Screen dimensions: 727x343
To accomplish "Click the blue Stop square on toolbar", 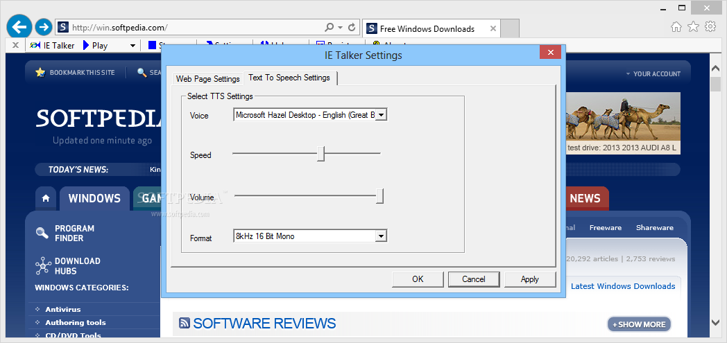I will pos(152,45).
